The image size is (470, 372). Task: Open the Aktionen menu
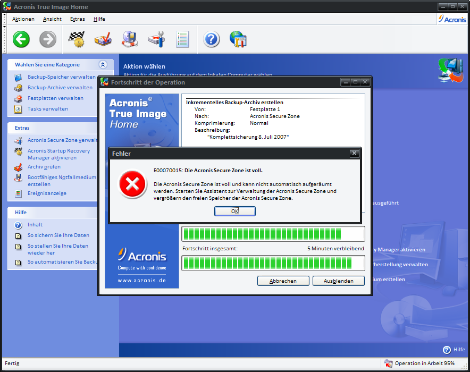click(x=23, y=19)
